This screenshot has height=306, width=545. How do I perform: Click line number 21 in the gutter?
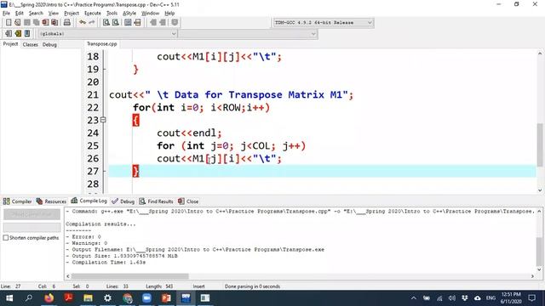point(93,94)
